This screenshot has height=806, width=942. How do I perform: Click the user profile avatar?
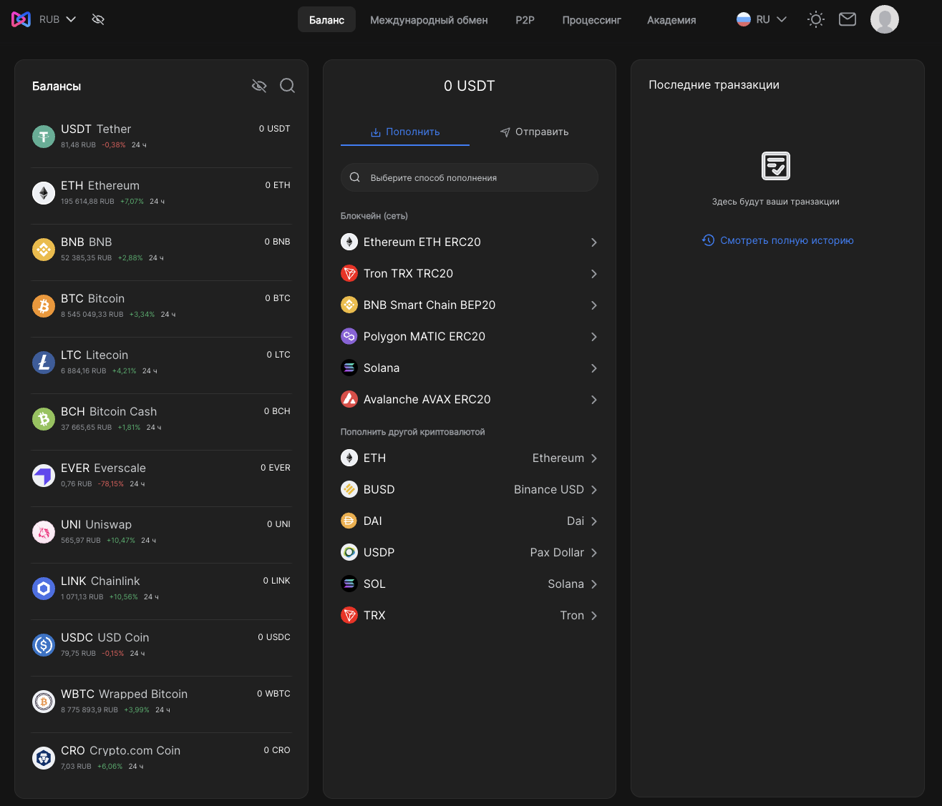[884, 19]
